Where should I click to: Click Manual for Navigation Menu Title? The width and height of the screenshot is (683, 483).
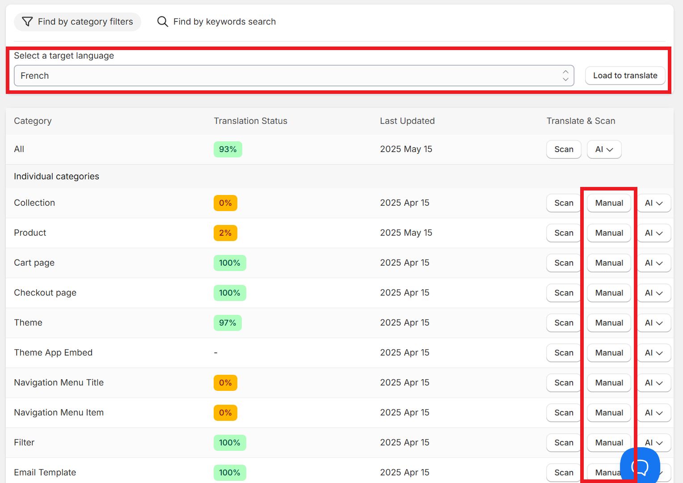609,383
